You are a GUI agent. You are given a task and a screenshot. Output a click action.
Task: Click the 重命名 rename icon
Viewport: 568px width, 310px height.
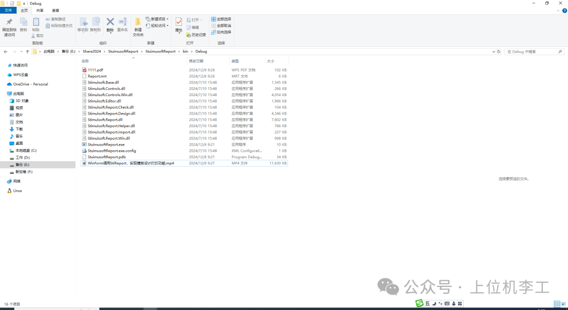pos(123,22)
